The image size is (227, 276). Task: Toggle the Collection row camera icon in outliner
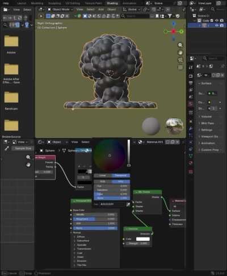click(x=222, y=20)
